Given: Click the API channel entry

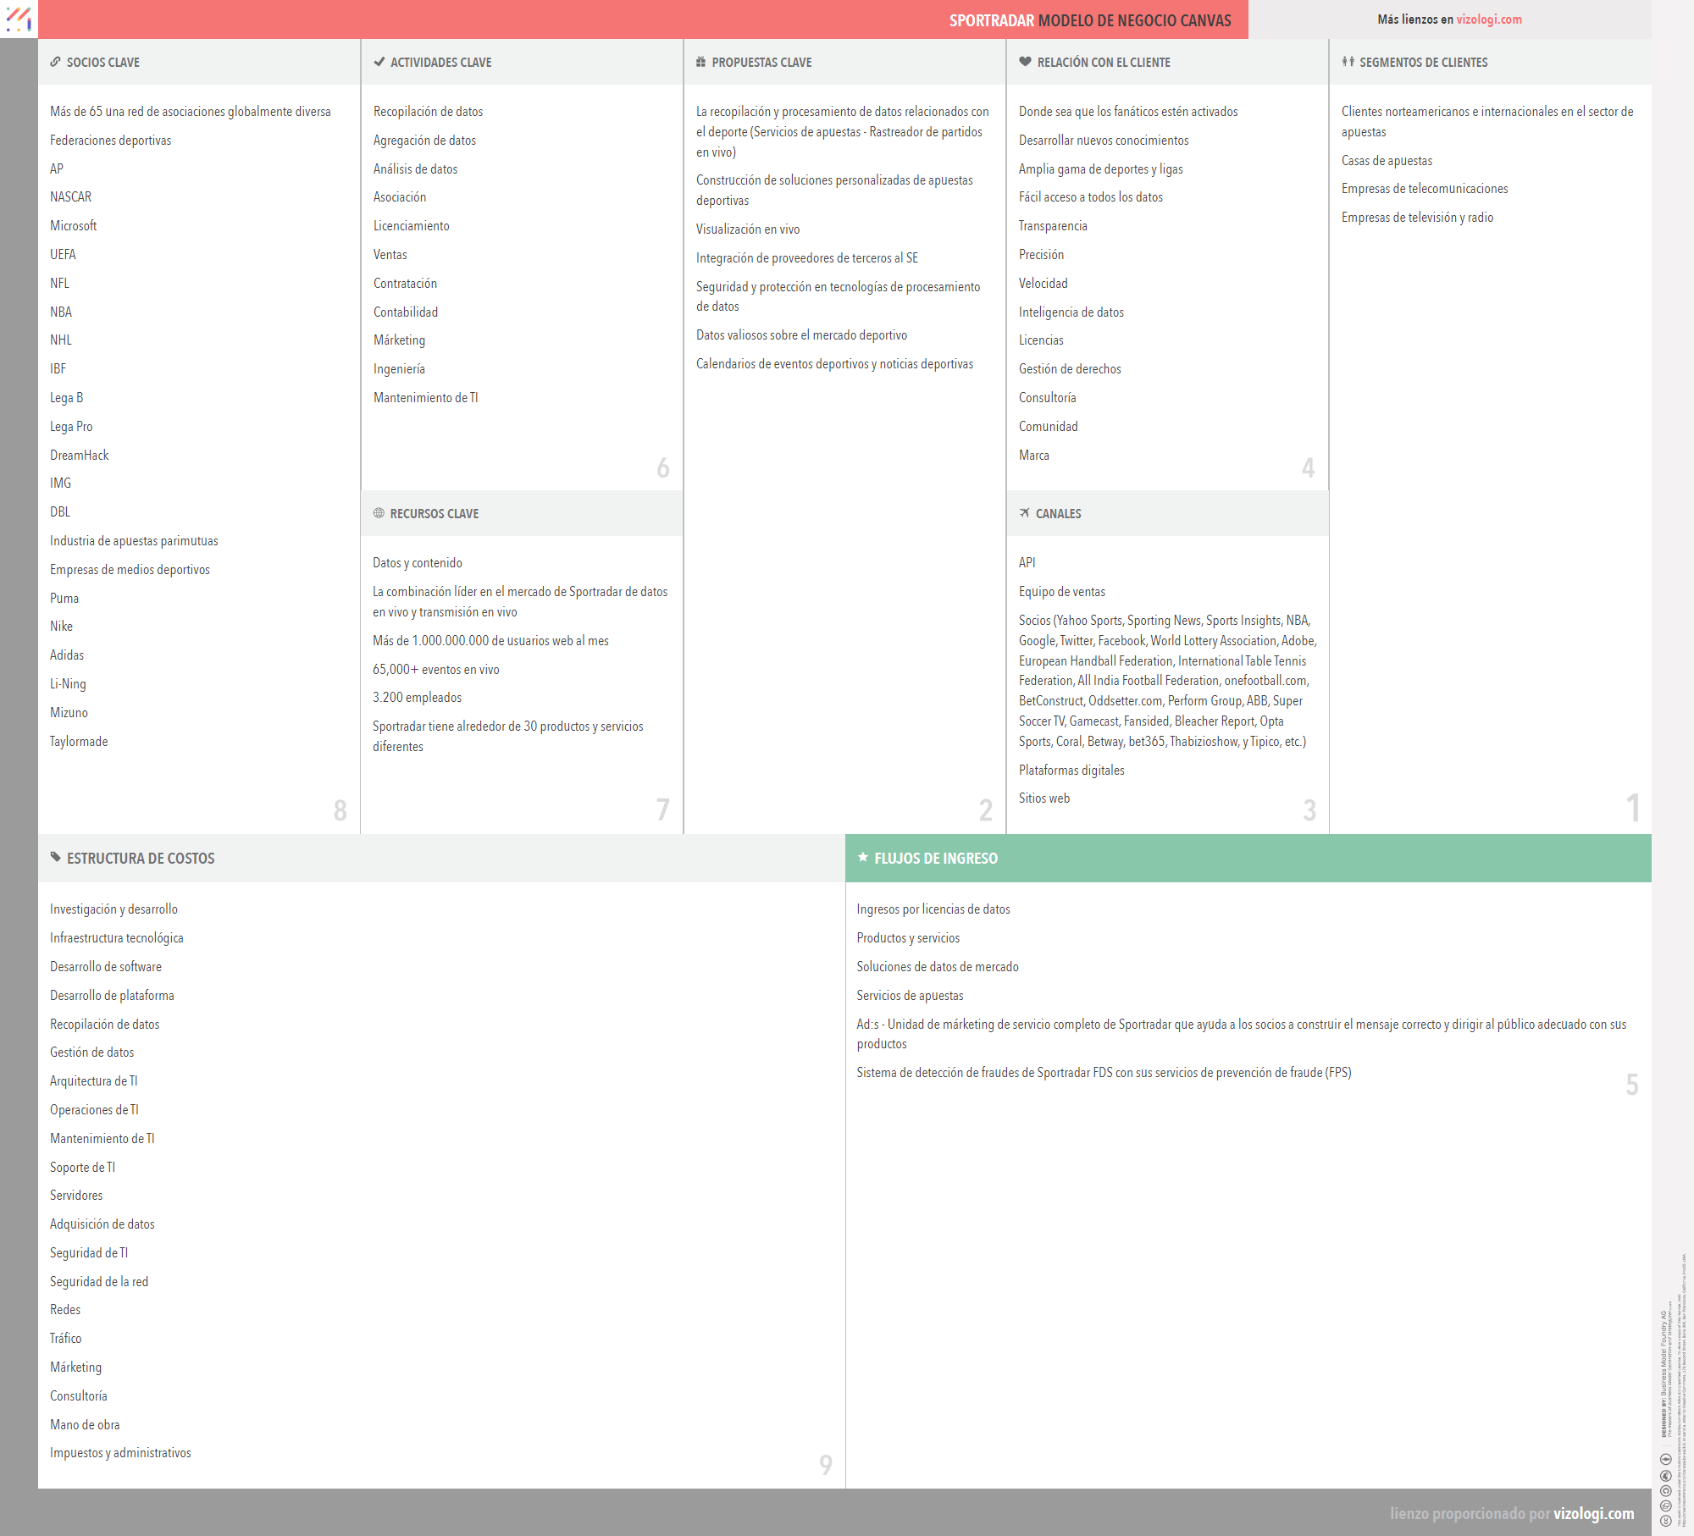Looking at the screenshot, I should pos(1027,563).
